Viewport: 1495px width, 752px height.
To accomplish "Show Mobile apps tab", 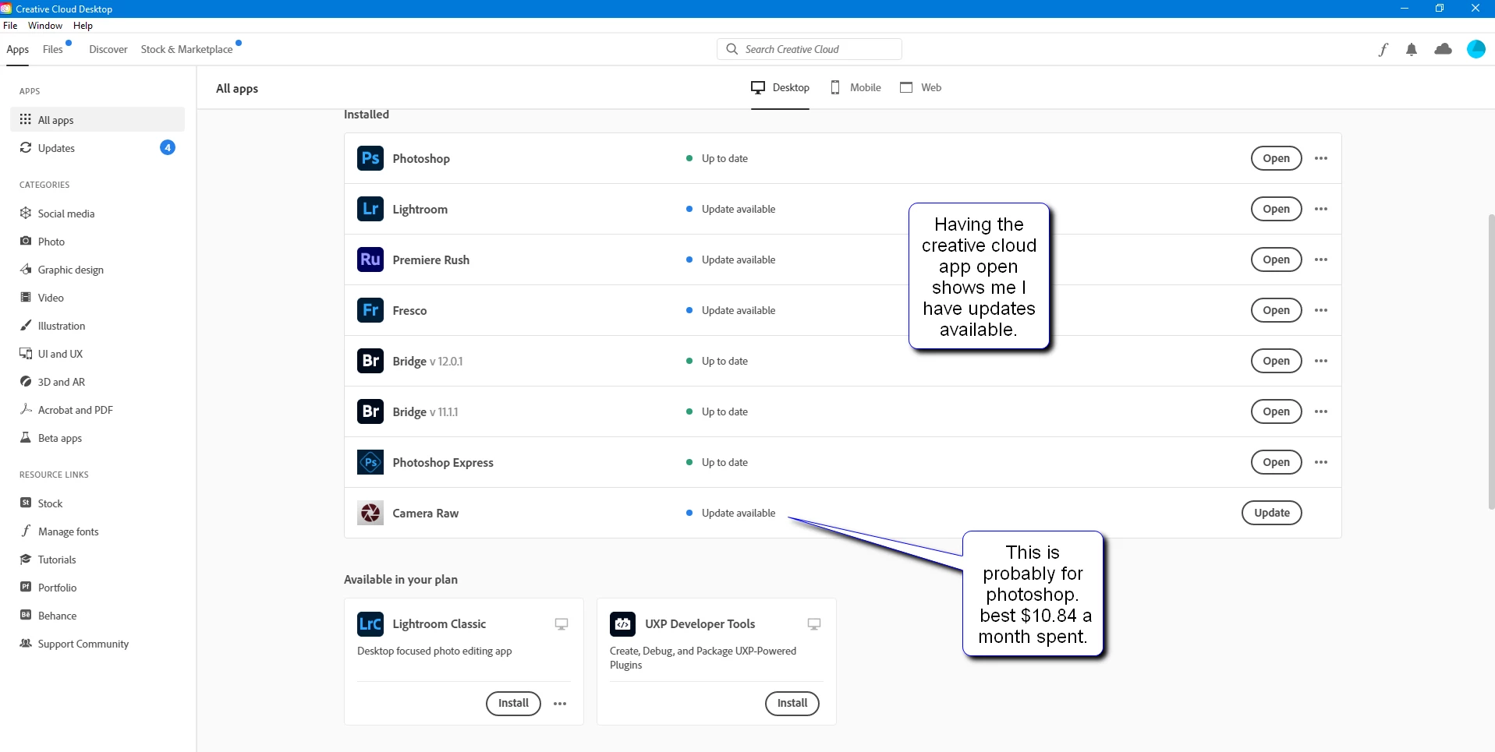I will (x=856, y=87).
